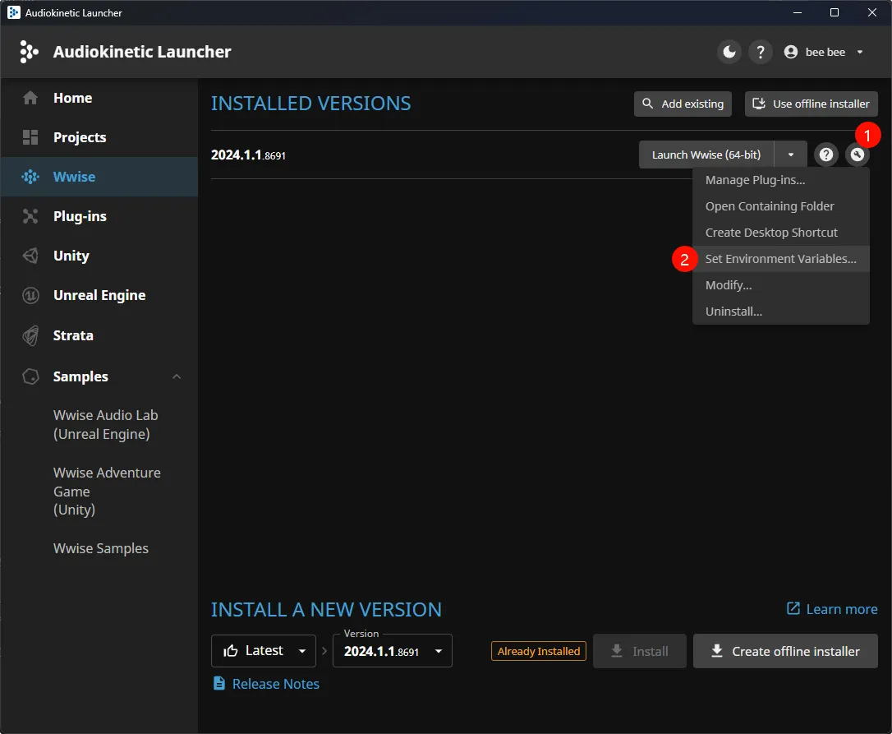Click the help icon beside Launch Wwise
The height and width of the screenshot is (734, 892).
click(x=826, y=155)
